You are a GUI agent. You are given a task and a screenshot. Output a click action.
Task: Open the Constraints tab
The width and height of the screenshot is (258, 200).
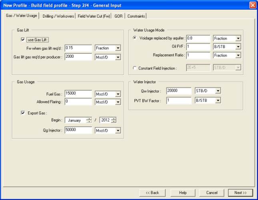(137, 16)
